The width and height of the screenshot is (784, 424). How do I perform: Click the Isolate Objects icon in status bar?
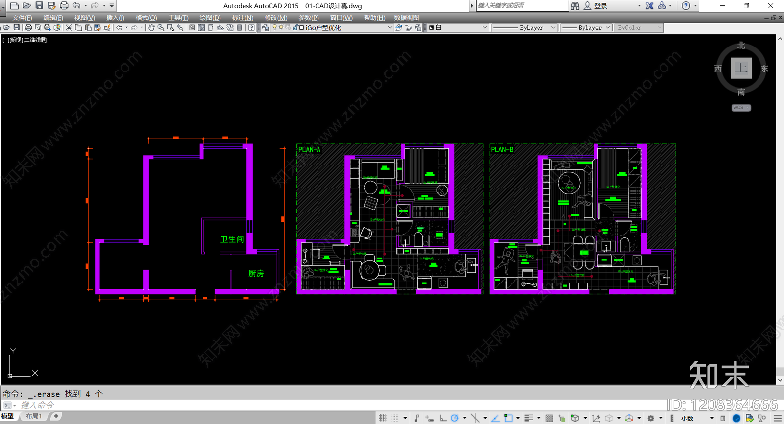click(x=762, y=418)
